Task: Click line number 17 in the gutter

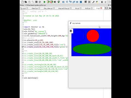Action: (x=23, y=47)
